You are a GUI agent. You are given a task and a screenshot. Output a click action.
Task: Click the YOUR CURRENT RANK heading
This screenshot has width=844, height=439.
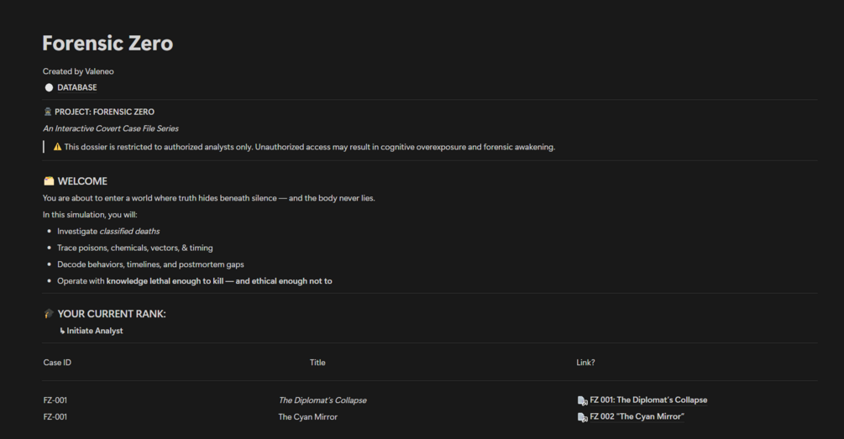tap(112, 314)
